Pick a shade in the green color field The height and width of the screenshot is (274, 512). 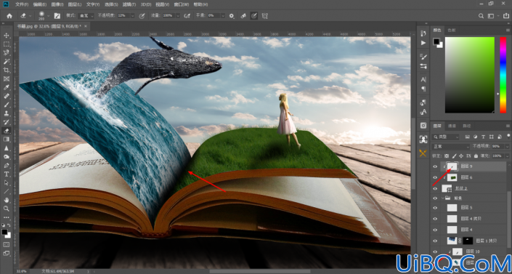tap(470, 75)
